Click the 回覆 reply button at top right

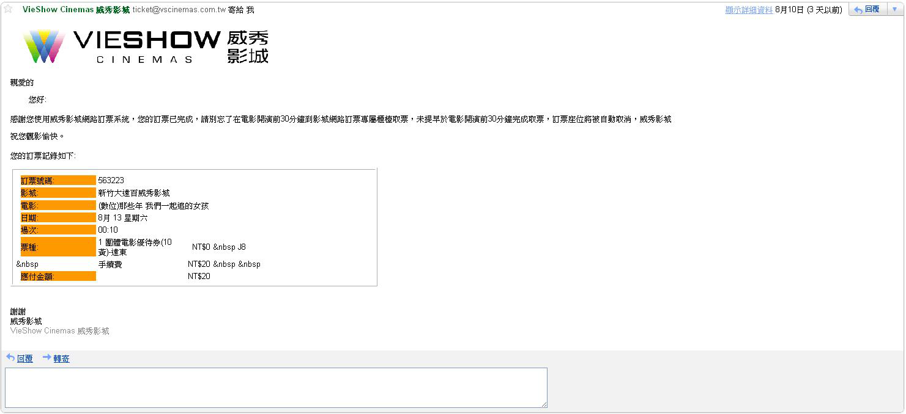(866, 10)
